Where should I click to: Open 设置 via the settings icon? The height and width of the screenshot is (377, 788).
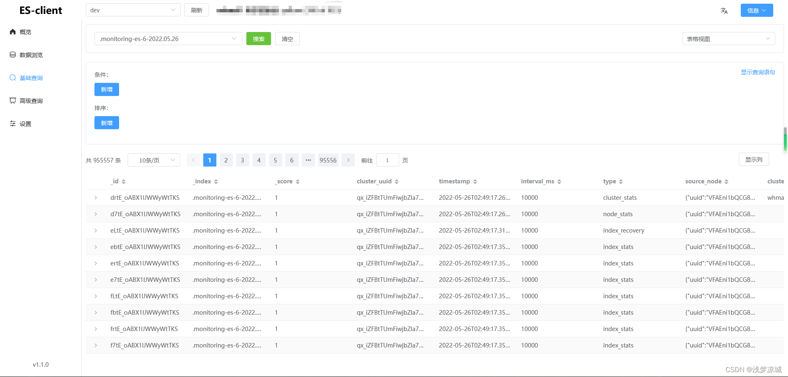click(x=12, y=123)
